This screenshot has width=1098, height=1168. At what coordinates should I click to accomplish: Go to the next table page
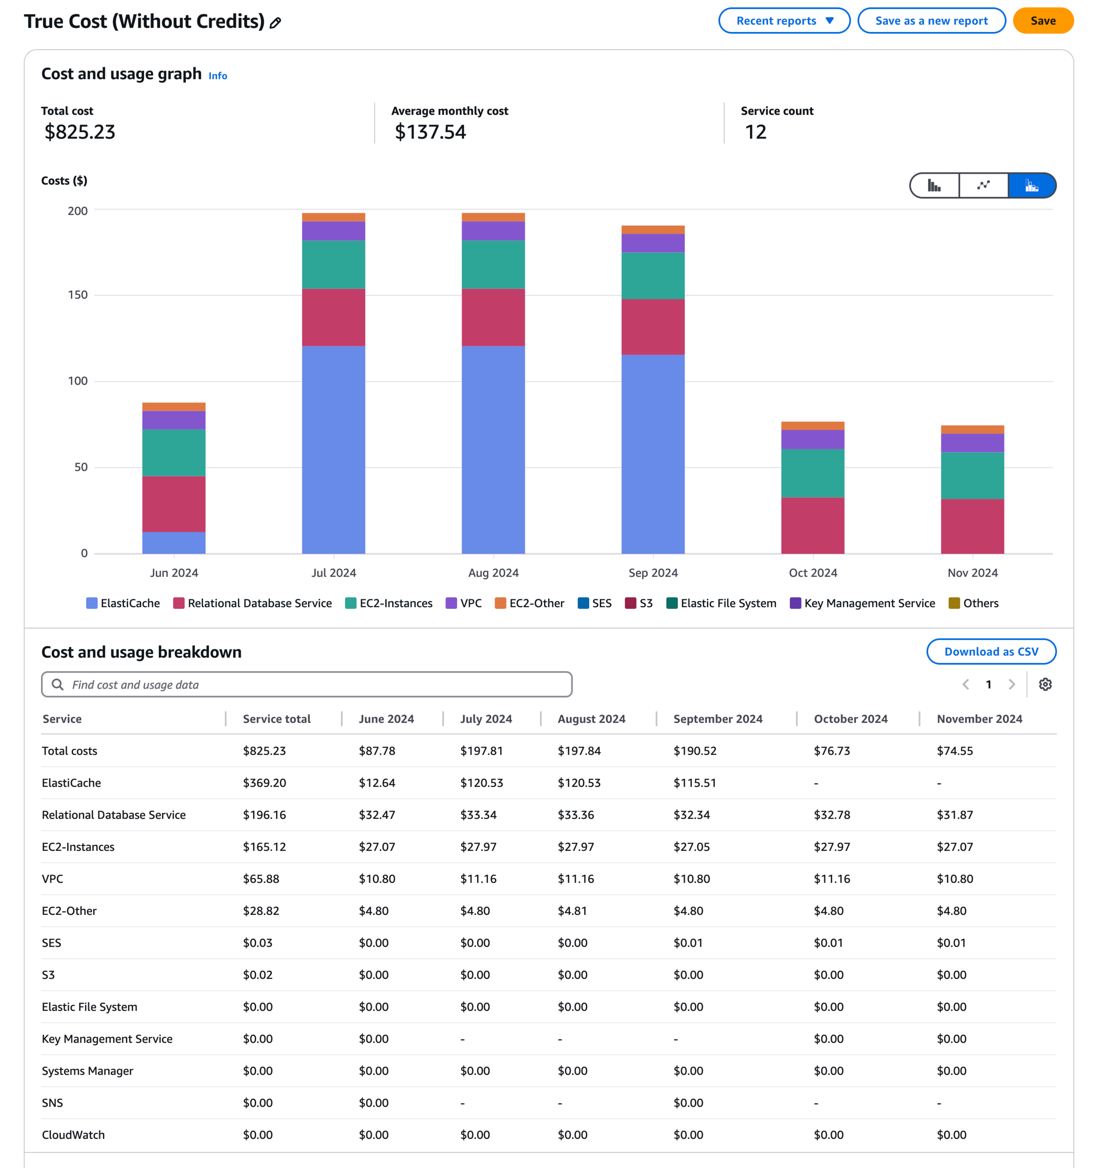click(1012, 684)
